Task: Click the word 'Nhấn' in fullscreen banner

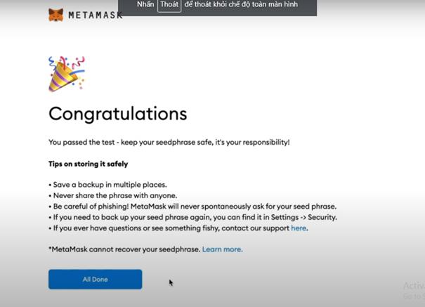Action: (x=145, y=5)
